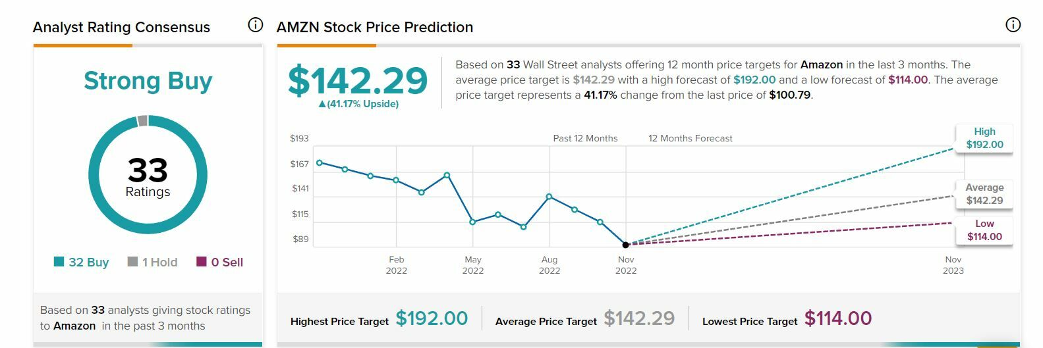Click the 41.17% Upside indicator arrow
The width and height of the screenshot is (1043, 348).
click(322, 104)
